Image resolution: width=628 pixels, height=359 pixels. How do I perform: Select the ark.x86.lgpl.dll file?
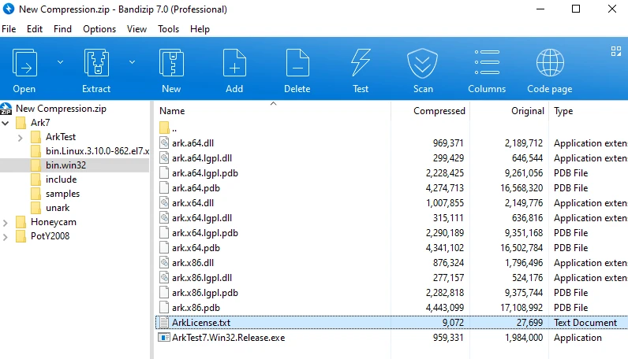202,277
